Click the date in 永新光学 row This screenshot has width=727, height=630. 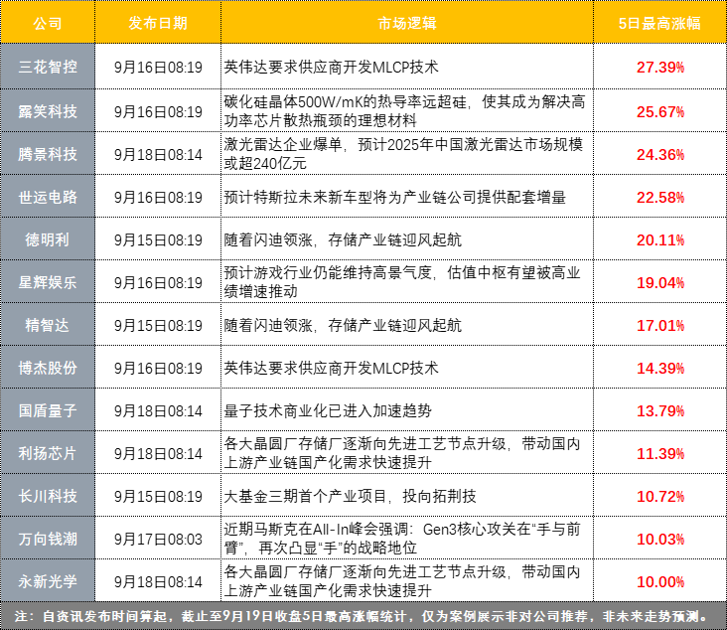(x=158, y=581)
